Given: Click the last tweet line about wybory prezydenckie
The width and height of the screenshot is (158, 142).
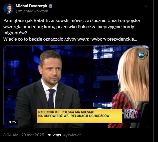Looking at the screenshot, I should coord(70,39).
